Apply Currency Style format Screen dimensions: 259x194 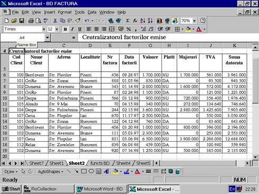click(121, 29)
